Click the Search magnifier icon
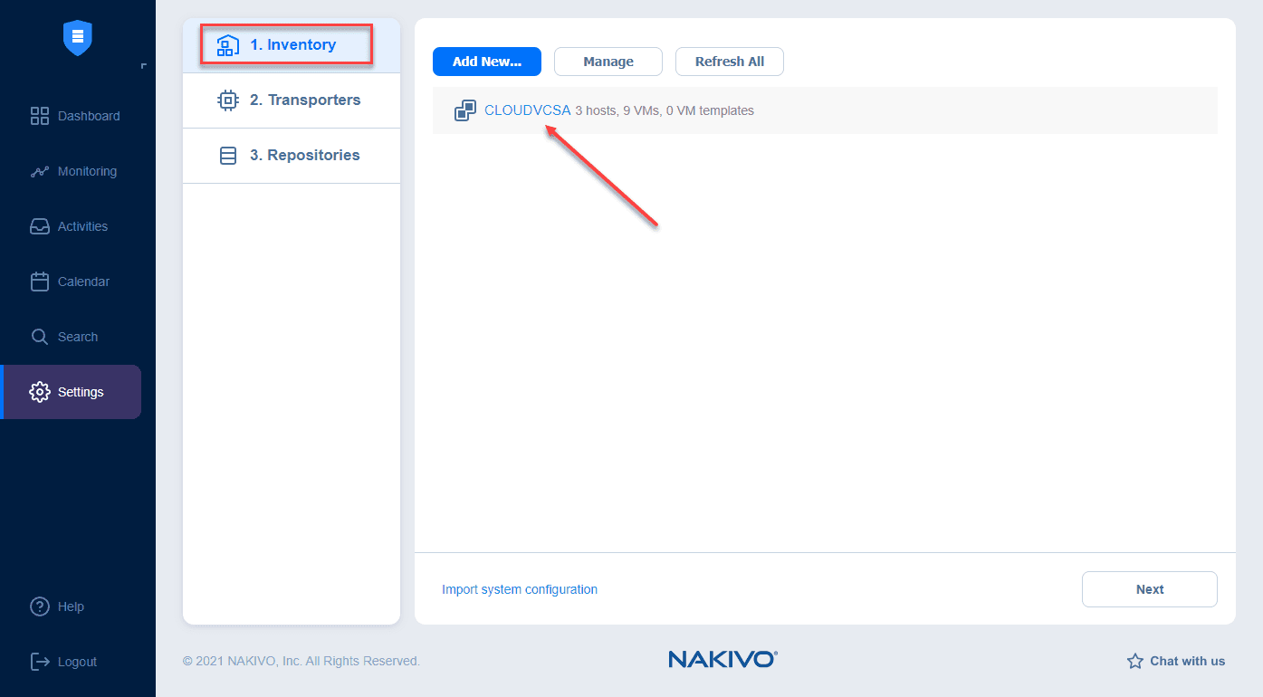Image resolution: width=1263 pixels, height=697 pixels. tap(40, 337)
